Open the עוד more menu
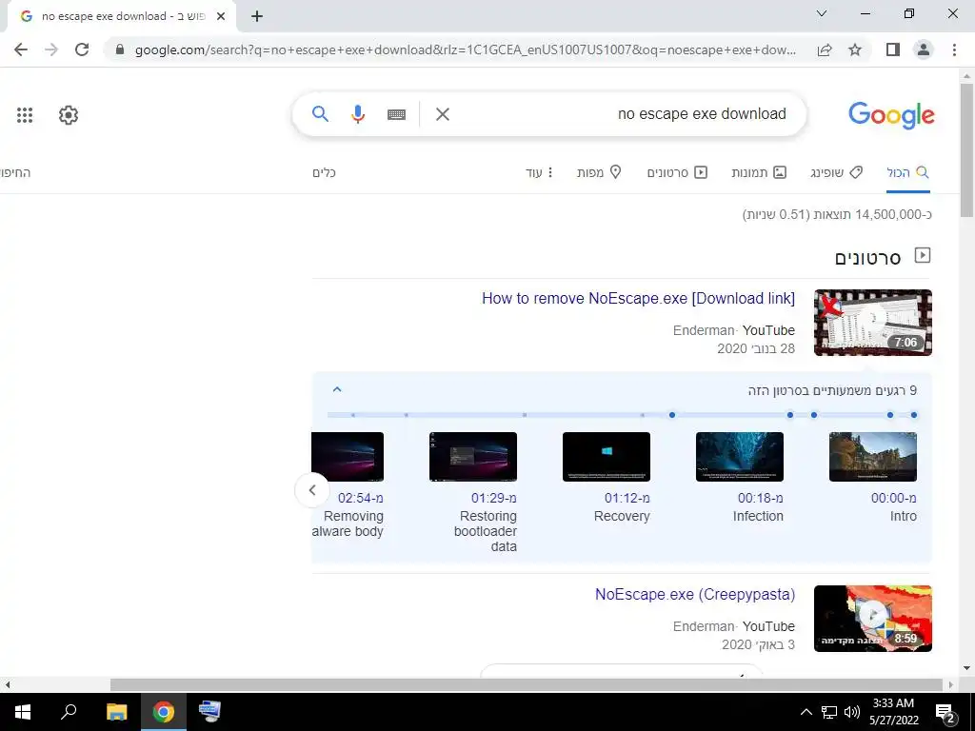This screenshot has height=731, width=975. pos(539,173)
